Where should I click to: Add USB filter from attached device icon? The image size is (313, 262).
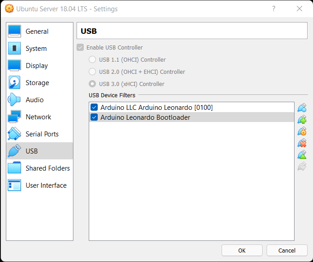click(x=302, y=120)
